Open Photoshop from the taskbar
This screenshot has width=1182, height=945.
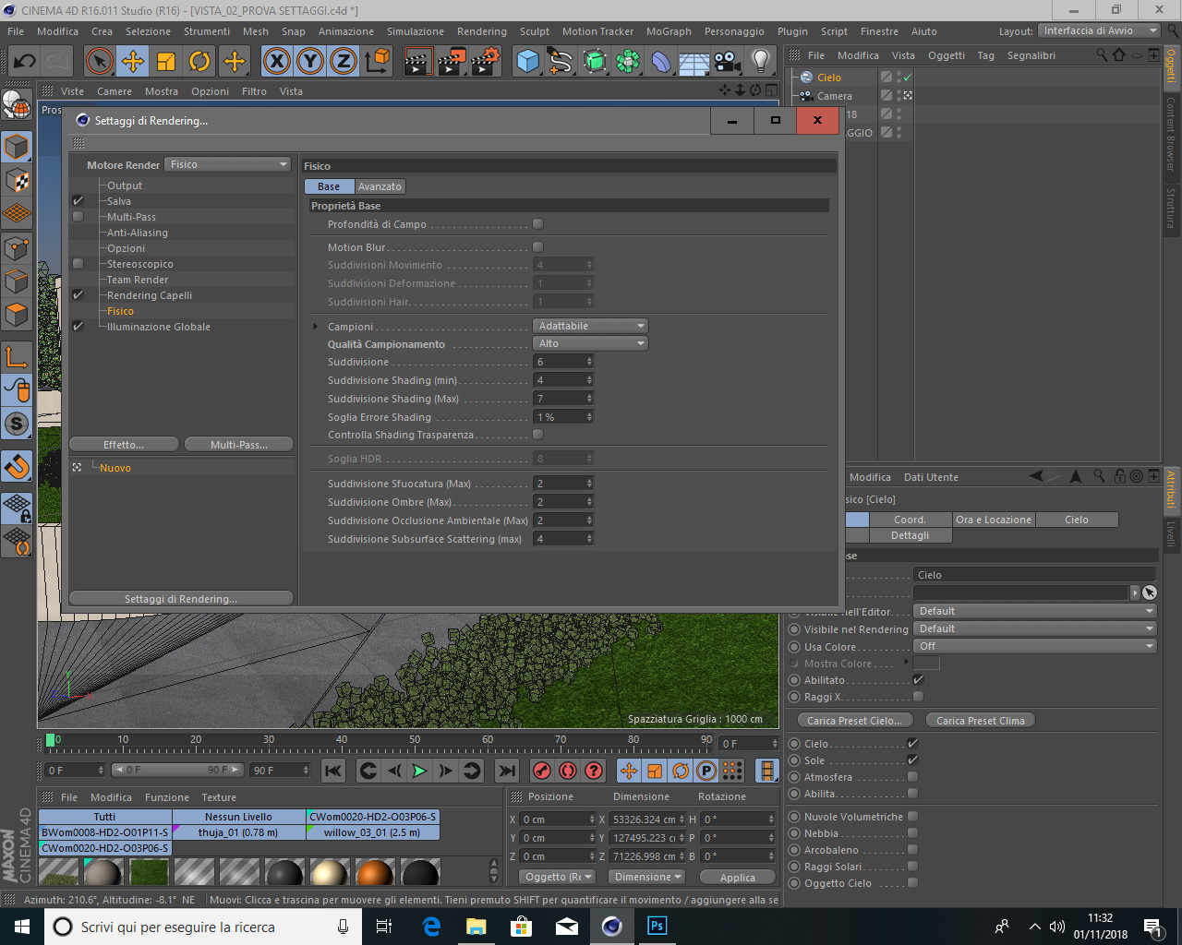tap(657, 927)
